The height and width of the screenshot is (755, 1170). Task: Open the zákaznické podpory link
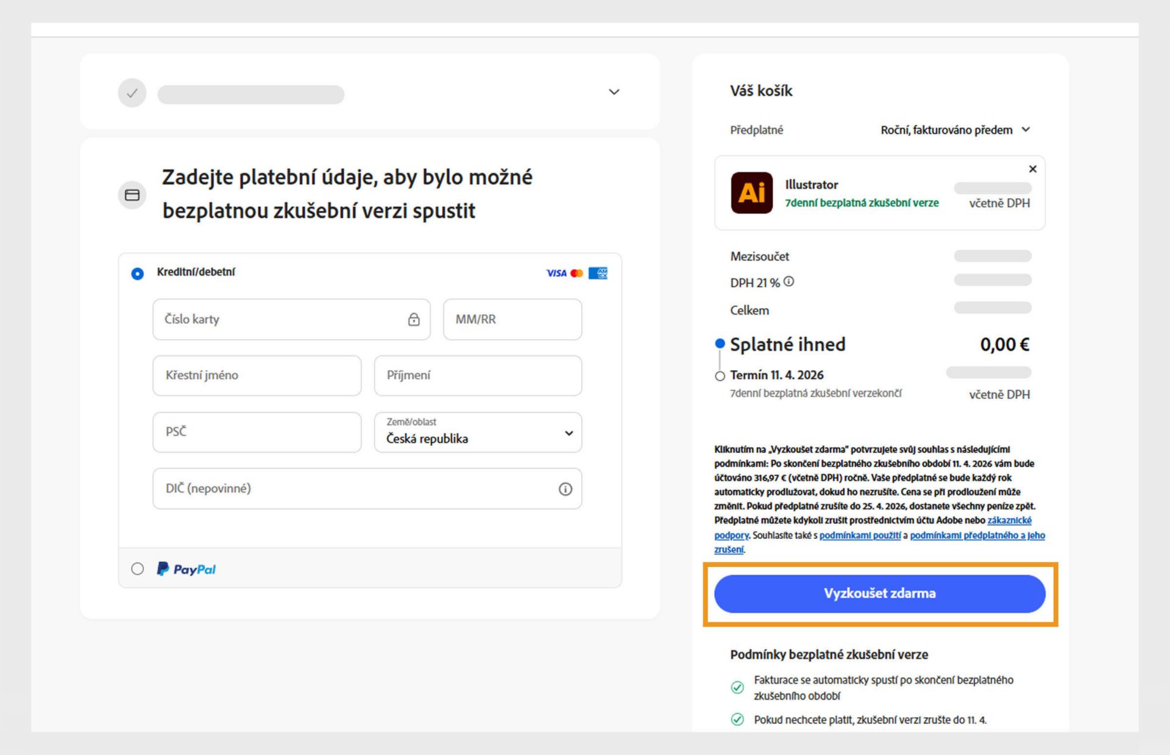point(1010,520)
